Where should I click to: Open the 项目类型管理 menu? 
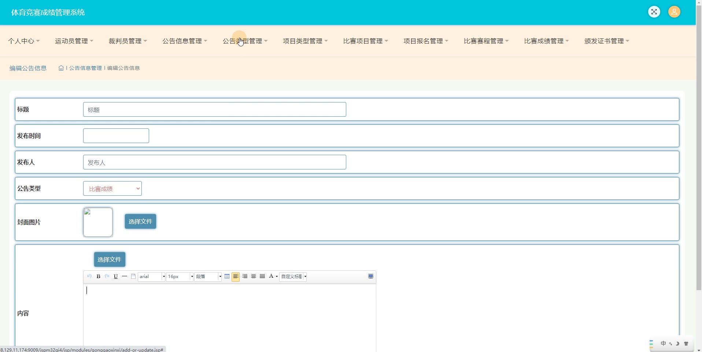(x=305, y=41)
